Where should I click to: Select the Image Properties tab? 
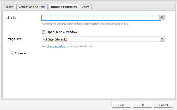tap(64, 7)
